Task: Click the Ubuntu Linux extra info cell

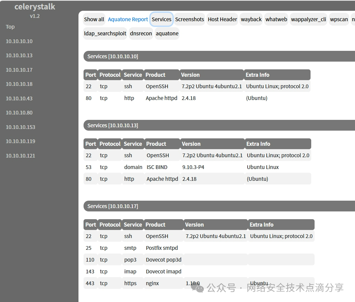Action: [263, 167]
